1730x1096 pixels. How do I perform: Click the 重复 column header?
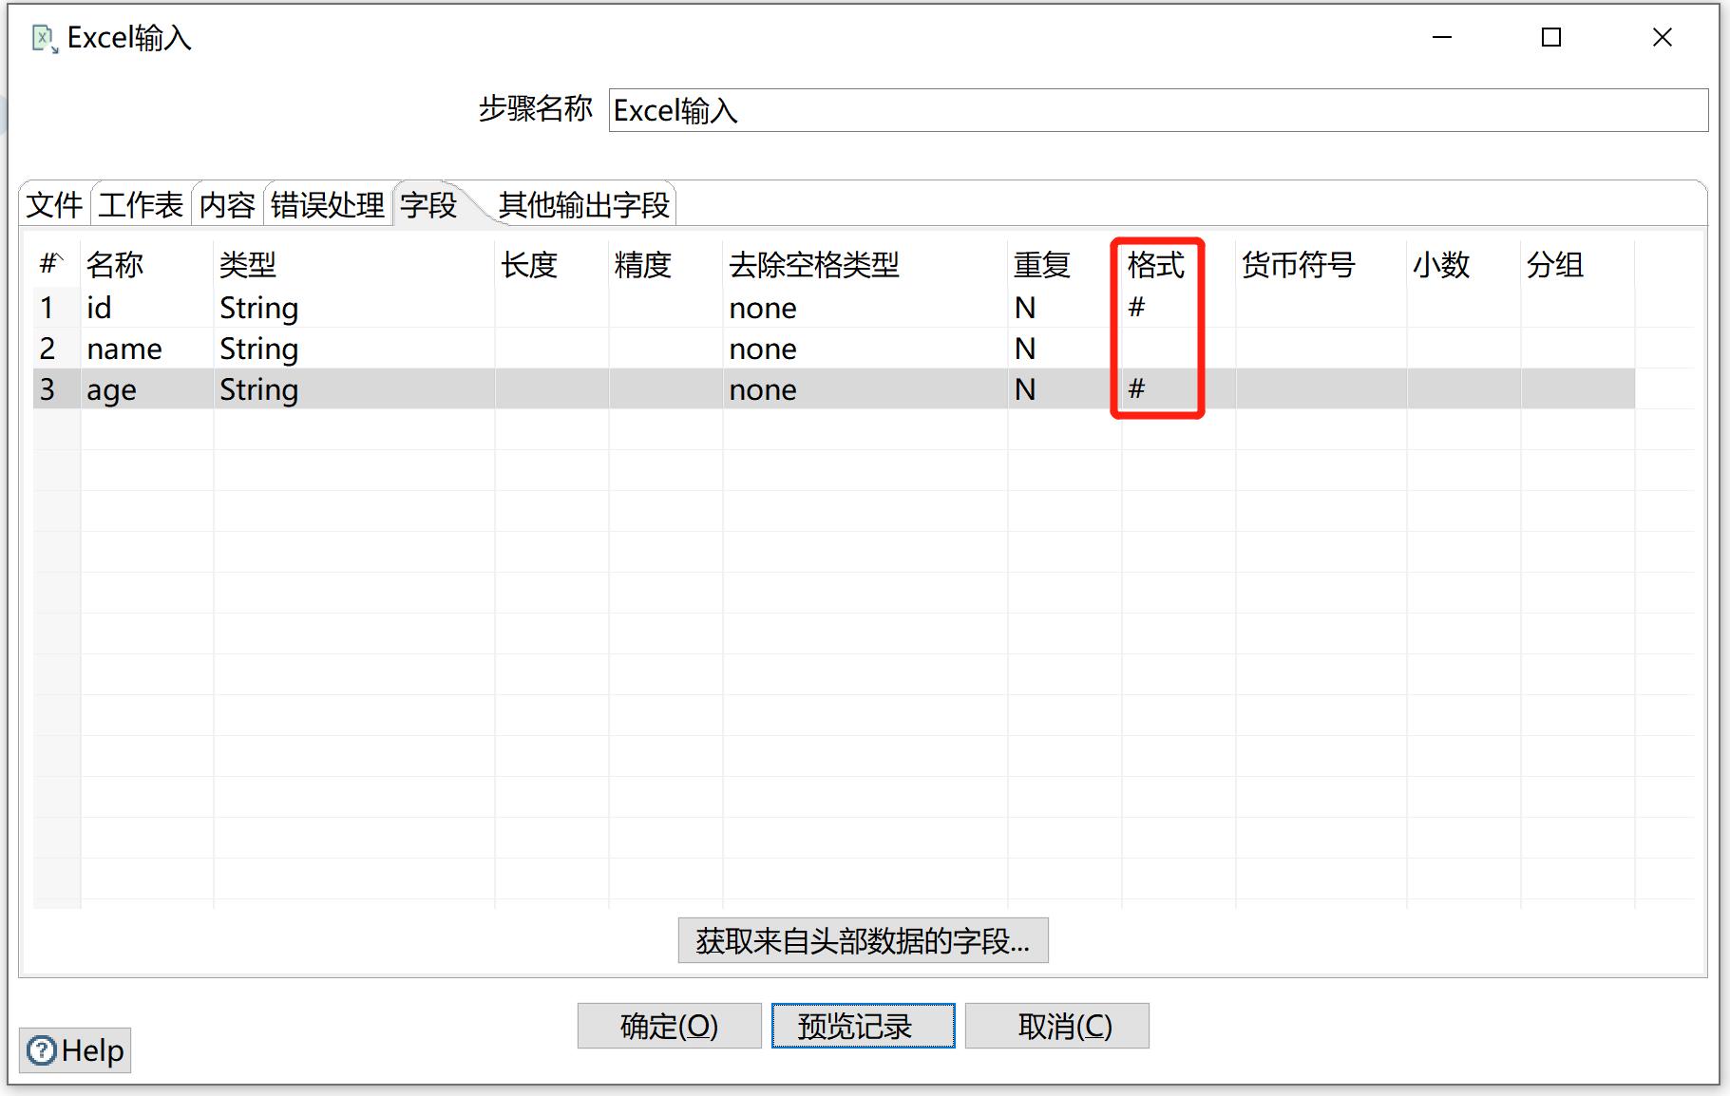click(1064, 264)
